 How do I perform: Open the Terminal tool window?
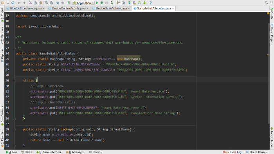point(96,152)
